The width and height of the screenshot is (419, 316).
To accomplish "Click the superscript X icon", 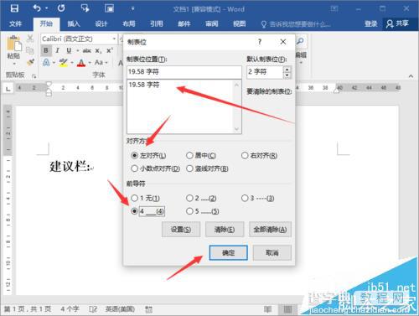I will point(110,50).
